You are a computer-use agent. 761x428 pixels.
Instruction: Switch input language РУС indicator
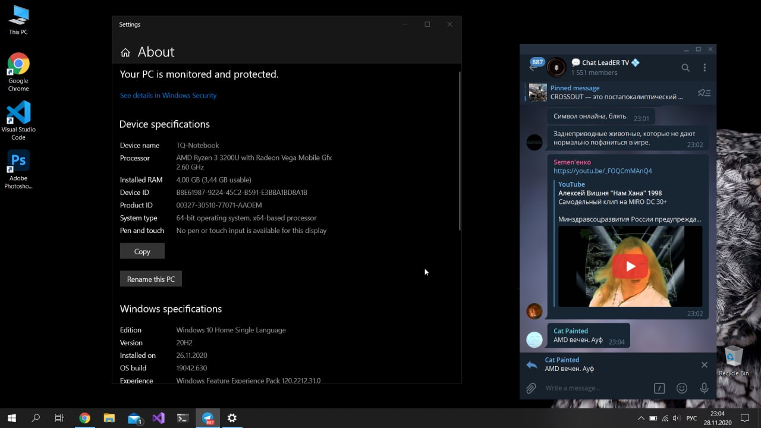(x=691, y=418)
